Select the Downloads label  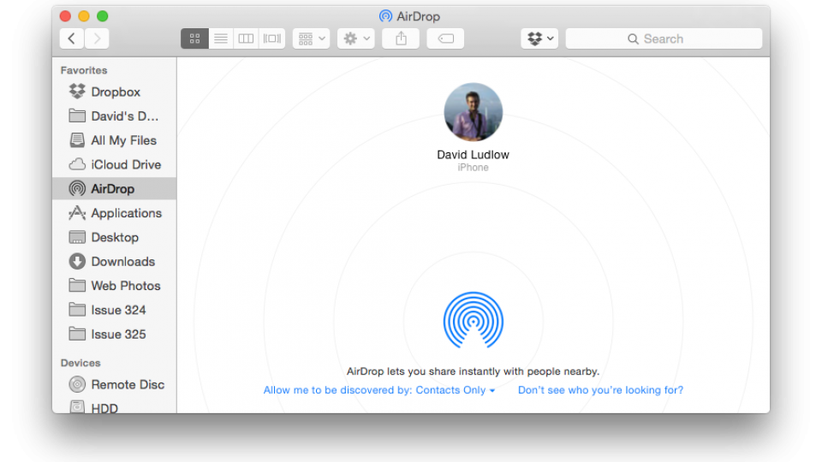click(123, 262)
